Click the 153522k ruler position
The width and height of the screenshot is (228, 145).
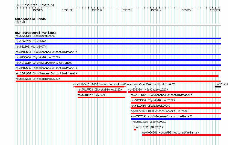point(186,10)
